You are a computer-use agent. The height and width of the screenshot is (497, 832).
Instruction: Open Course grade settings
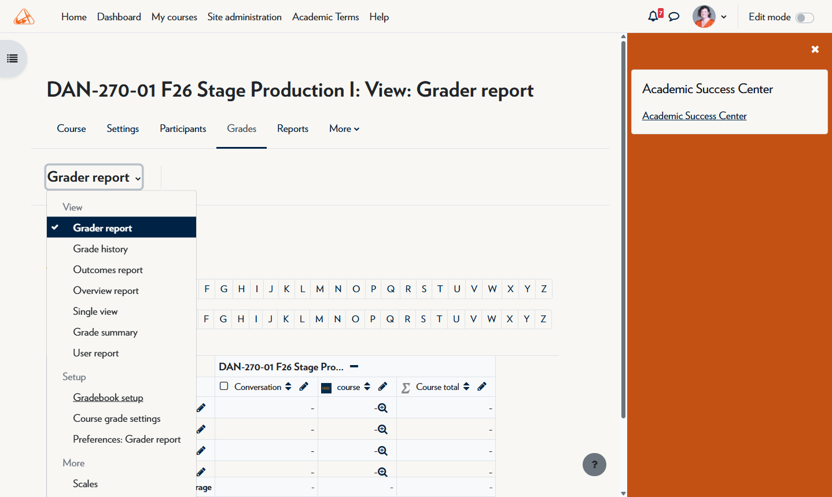pos(122,418)
